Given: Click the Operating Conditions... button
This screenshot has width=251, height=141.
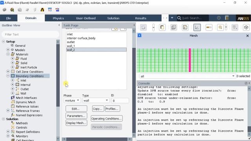Looking at the screenshot, I should pyautogui.click(x=107, y=119).
